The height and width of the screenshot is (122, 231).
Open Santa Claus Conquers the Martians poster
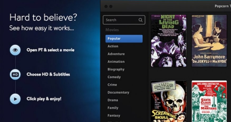(209, 101)
